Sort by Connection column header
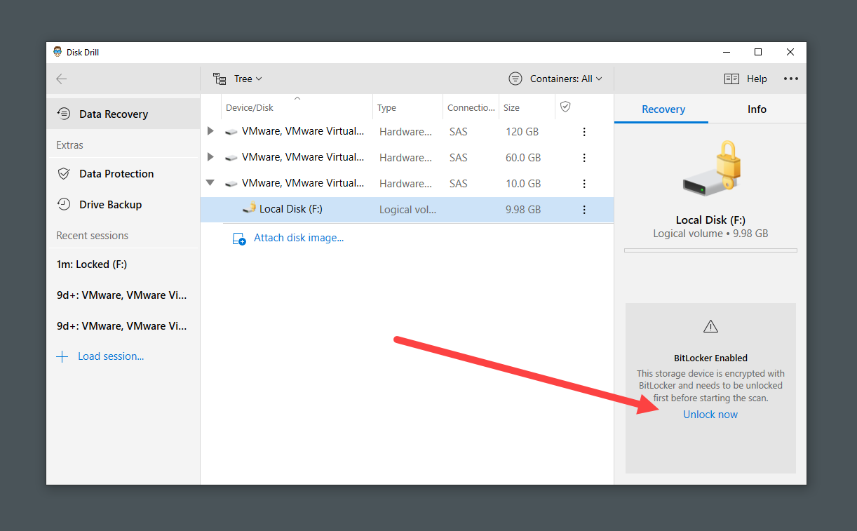The height and width of the screenshot is (531, 857). [x=471, y=107]
